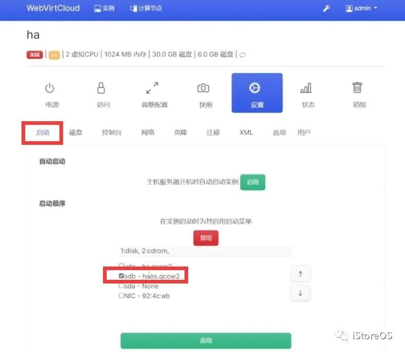Go to 计算节点 compute nodes in navbar
Screen dimensions: 405x352
coord(146,9)
